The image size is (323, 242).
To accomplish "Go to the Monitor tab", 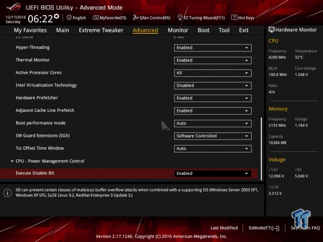I will (x=178, y=30).
